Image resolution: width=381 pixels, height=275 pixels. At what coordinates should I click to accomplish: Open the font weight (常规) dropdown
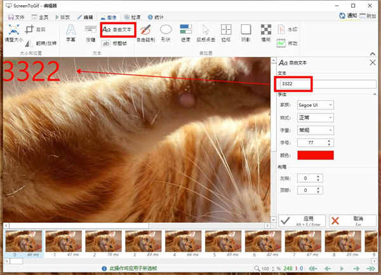[316, 130]
